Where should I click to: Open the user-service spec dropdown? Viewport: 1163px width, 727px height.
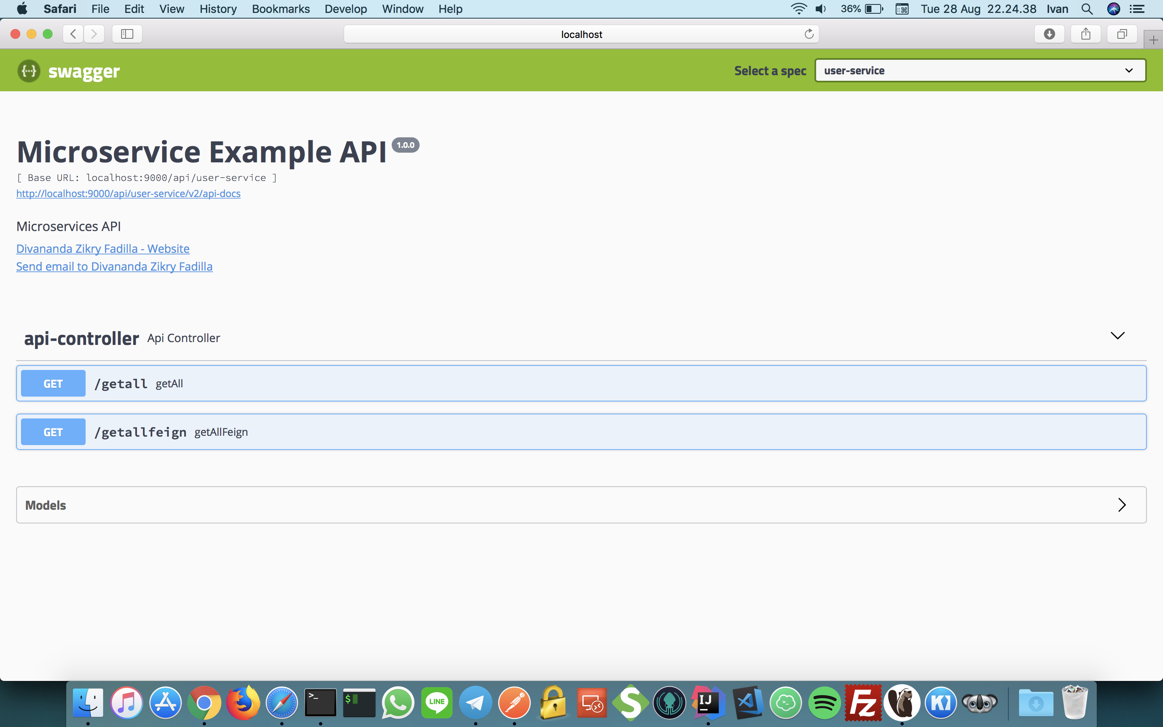(x=980, y=71)
